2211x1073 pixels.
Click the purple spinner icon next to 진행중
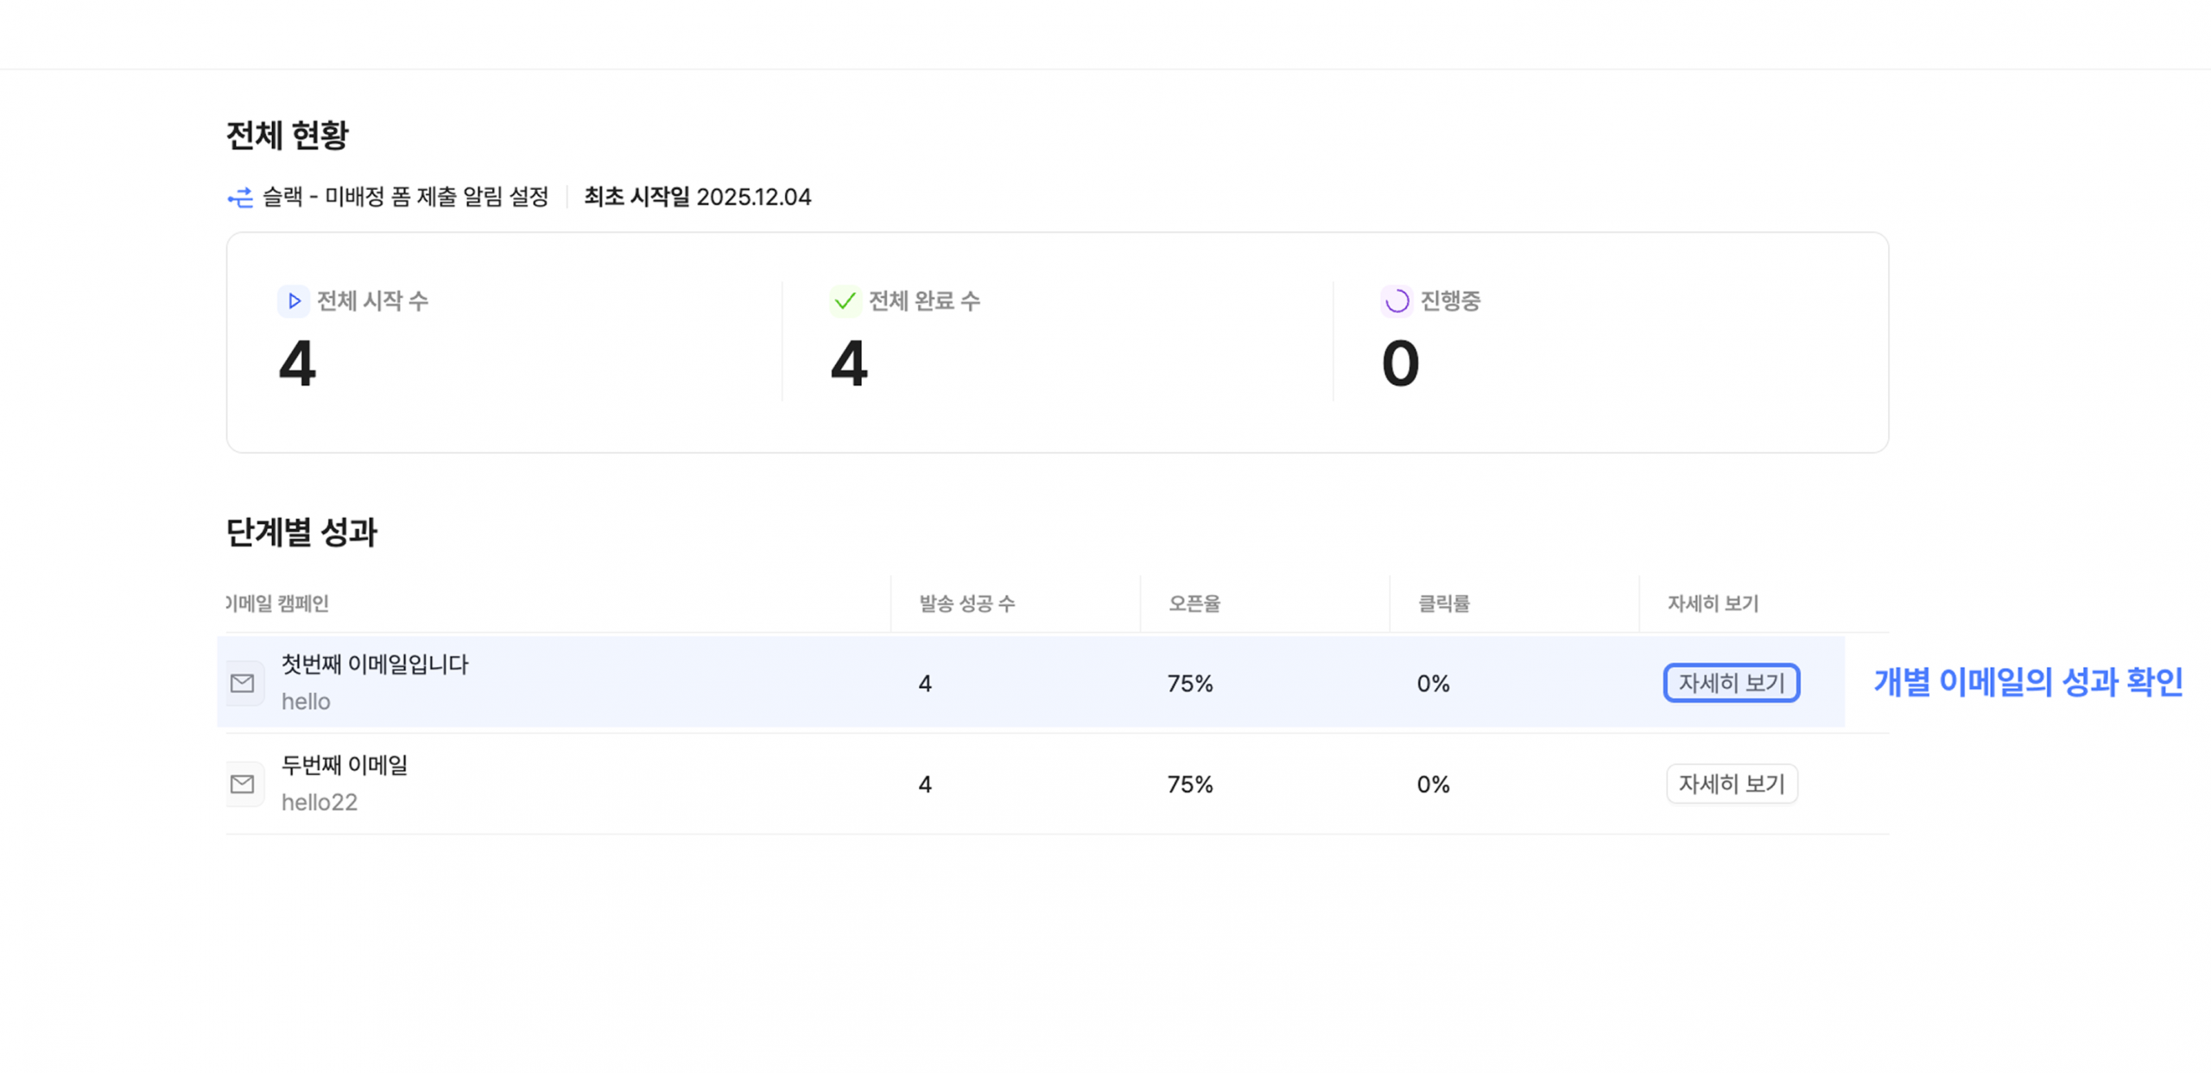coord(1396,302)
